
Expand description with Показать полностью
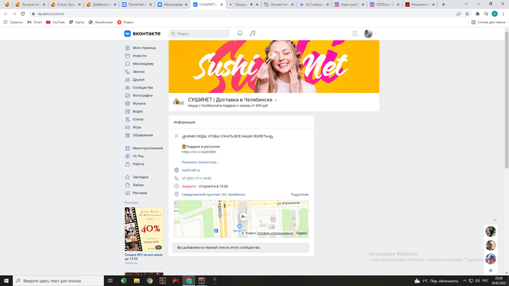click(x=200, y=162)
